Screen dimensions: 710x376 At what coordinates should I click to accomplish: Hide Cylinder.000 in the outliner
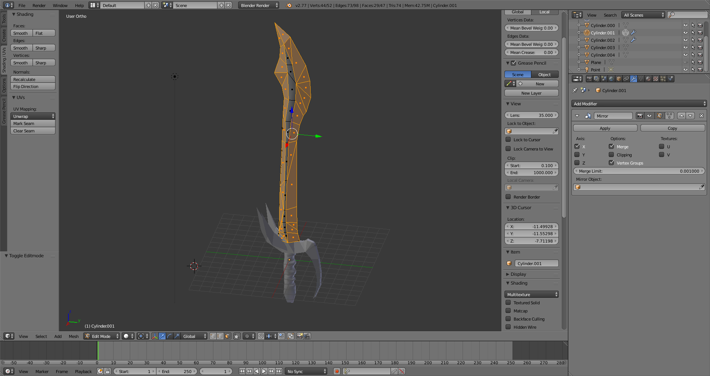point(686,25)
